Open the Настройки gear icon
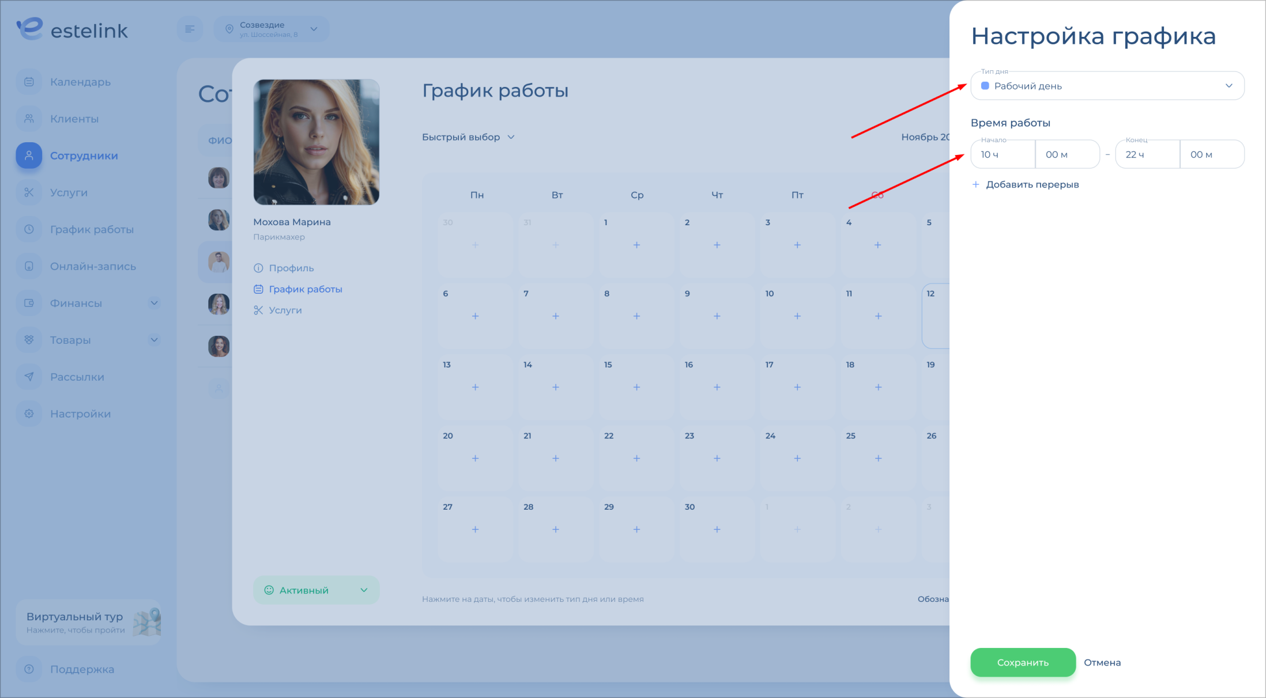1266x698 pixels. 29,414
